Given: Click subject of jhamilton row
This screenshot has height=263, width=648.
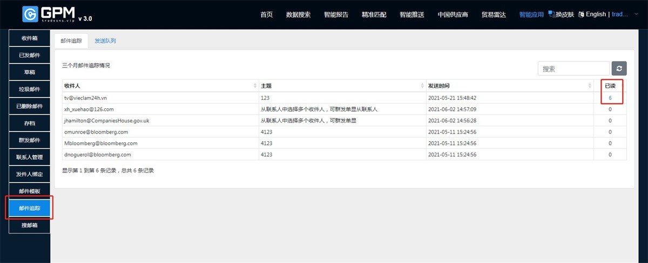Looking at the screenshot, I should click(308, 120).
